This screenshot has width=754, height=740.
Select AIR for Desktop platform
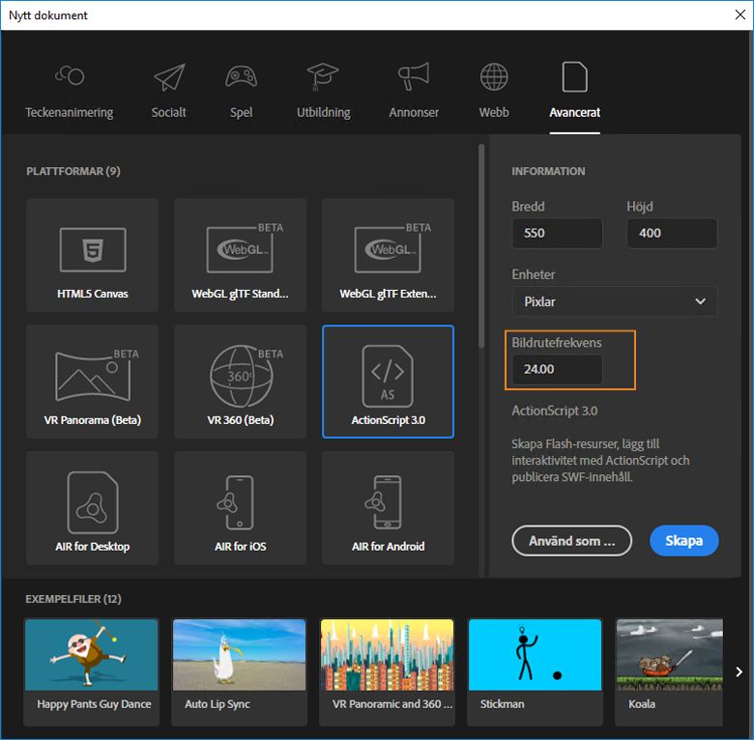click(93, 507)
